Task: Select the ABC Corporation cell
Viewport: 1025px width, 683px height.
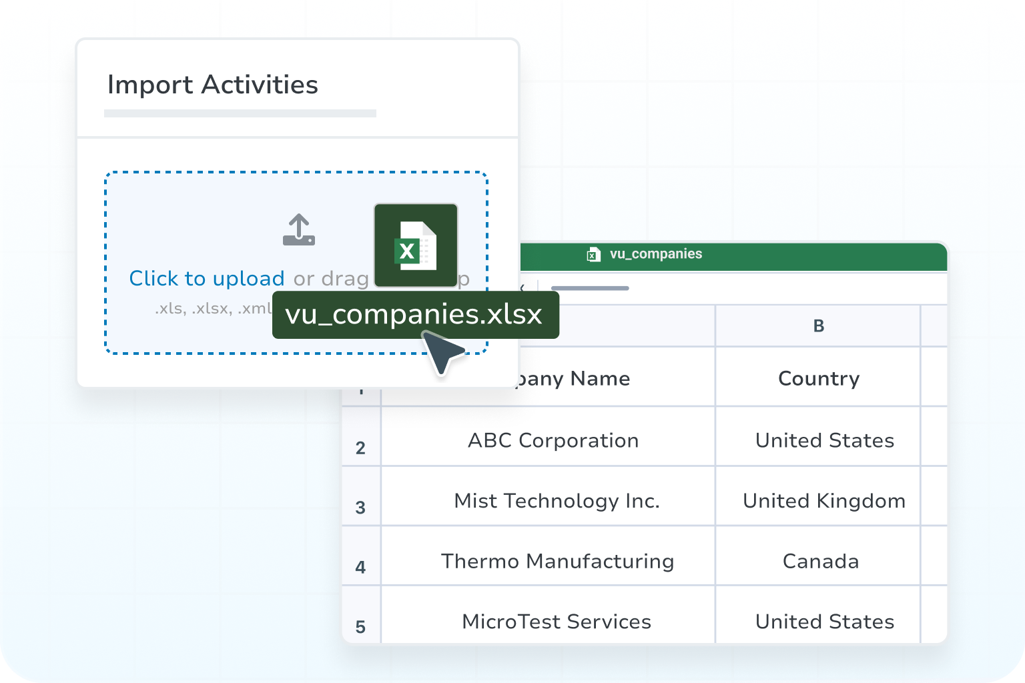Action: click(x=553, y=440)
